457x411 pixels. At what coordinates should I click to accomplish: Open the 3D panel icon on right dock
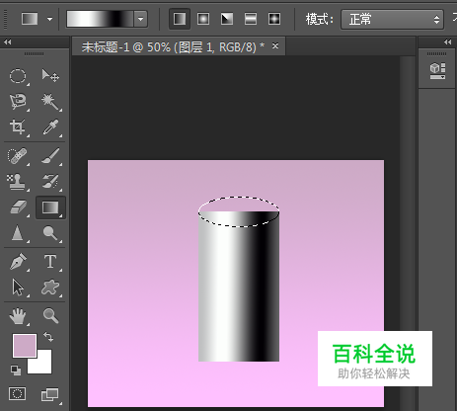[437, 71]
